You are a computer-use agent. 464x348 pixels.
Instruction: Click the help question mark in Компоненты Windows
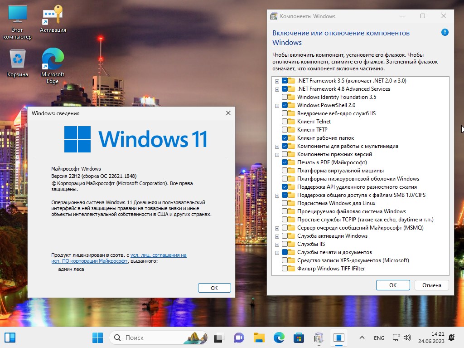446,33
